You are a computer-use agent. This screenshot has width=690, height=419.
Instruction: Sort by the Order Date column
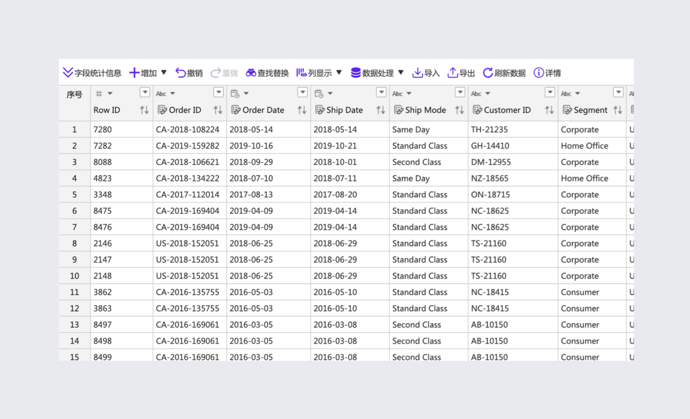(302, 110)
